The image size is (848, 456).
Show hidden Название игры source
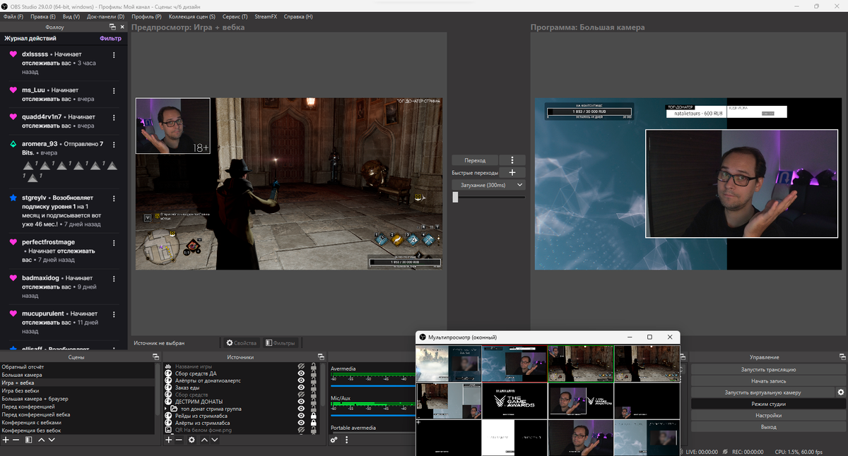point(301,366)
